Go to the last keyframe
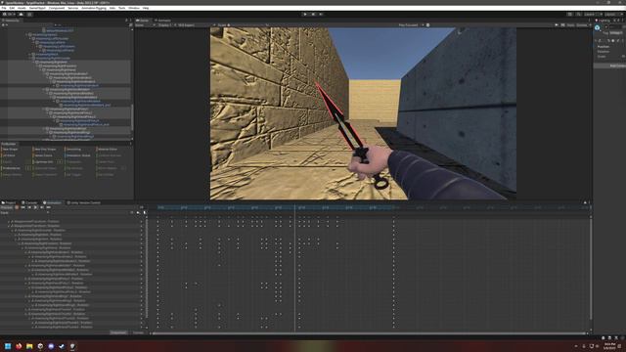 pyautogui.click(x=48, y=207)
